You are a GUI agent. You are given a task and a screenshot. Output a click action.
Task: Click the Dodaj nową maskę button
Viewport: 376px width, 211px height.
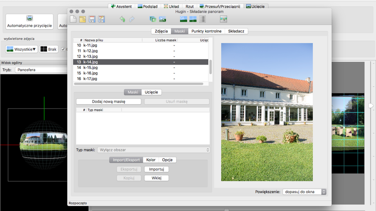pyautogui.click(x=108, y=101)
